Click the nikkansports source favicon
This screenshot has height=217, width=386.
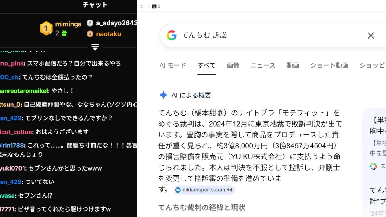tap(178, 190)
